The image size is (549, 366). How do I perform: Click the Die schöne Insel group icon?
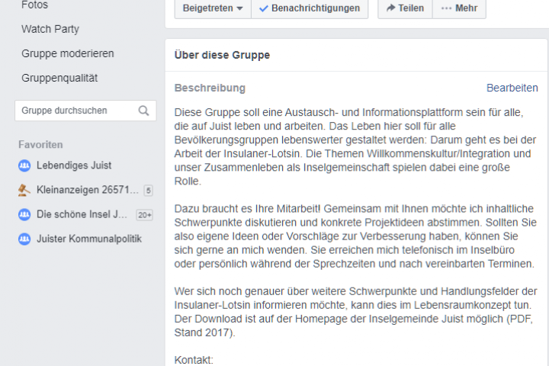point(24,214)
